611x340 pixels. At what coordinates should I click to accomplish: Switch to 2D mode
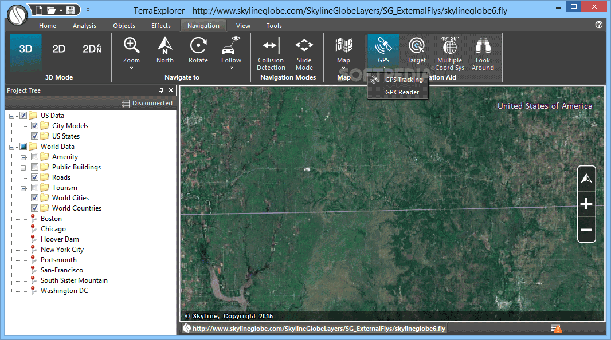pos(59,49)
